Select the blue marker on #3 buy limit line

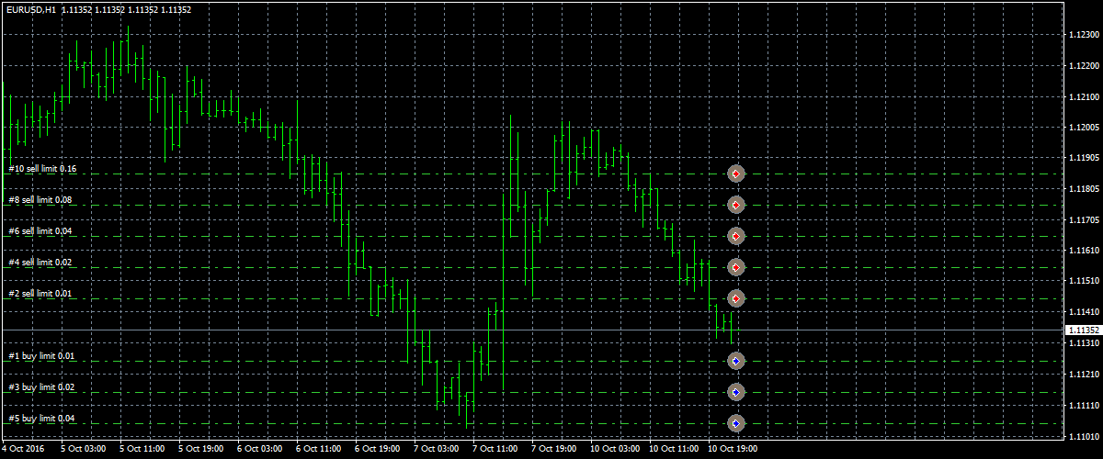(x=735, y=392)
